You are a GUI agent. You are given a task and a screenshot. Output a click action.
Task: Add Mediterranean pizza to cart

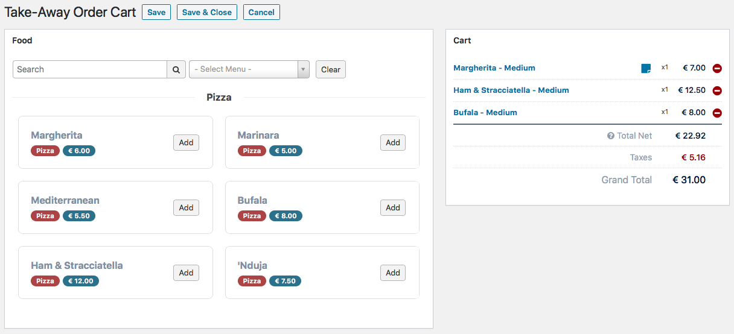186,207
